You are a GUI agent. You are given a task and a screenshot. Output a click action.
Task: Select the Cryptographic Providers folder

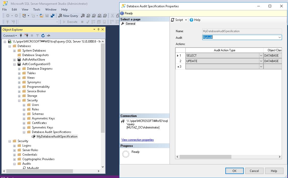point(38,159)
